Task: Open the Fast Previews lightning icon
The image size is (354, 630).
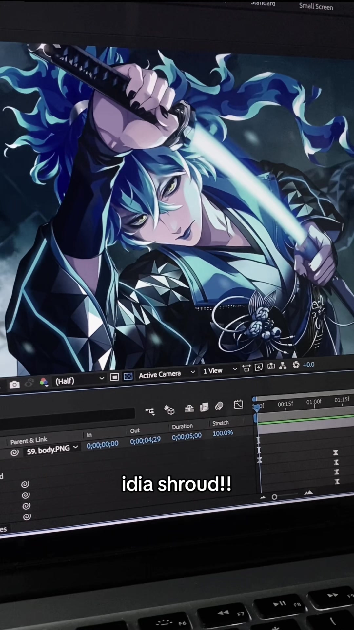Action: pos(259,367)
